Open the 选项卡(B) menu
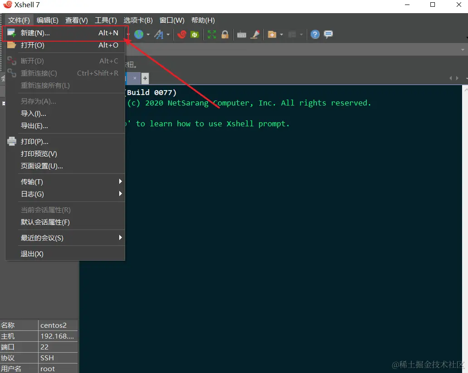This screenshot has width=468, height=373. point(138,20)
